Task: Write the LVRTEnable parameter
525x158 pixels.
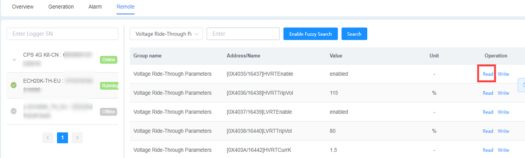Action: point(503,112)
